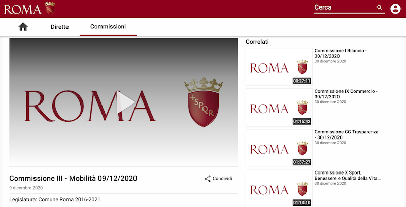The width and height of the screenshot is (406, 207).
Task: Click the Commissione I Bilancio - 30/12/2020 title
Action: [341, 53]
